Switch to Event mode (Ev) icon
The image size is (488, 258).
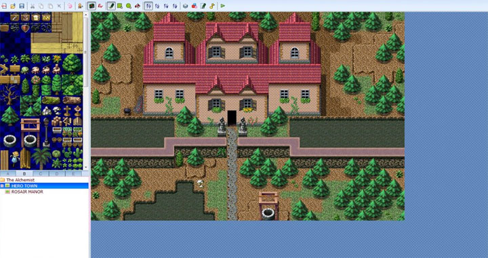(x=100, y=6)
